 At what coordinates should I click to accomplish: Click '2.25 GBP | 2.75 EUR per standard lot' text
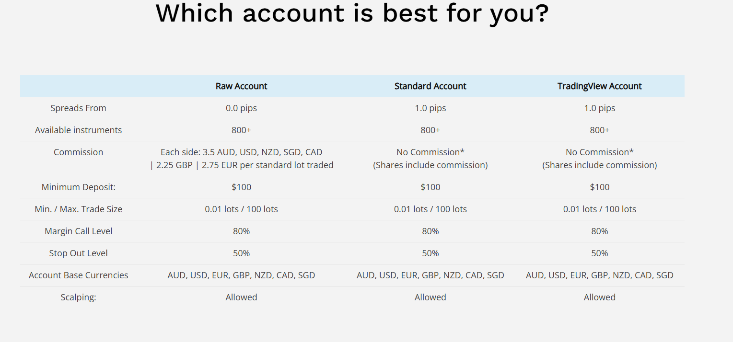(x=241, y=165)
